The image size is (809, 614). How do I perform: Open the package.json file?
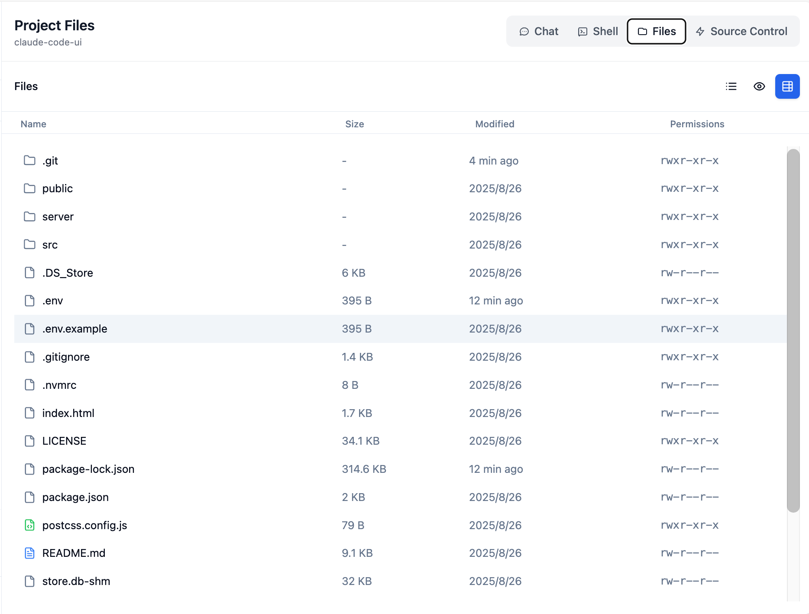pyautogui.click(x=75, y=497)
